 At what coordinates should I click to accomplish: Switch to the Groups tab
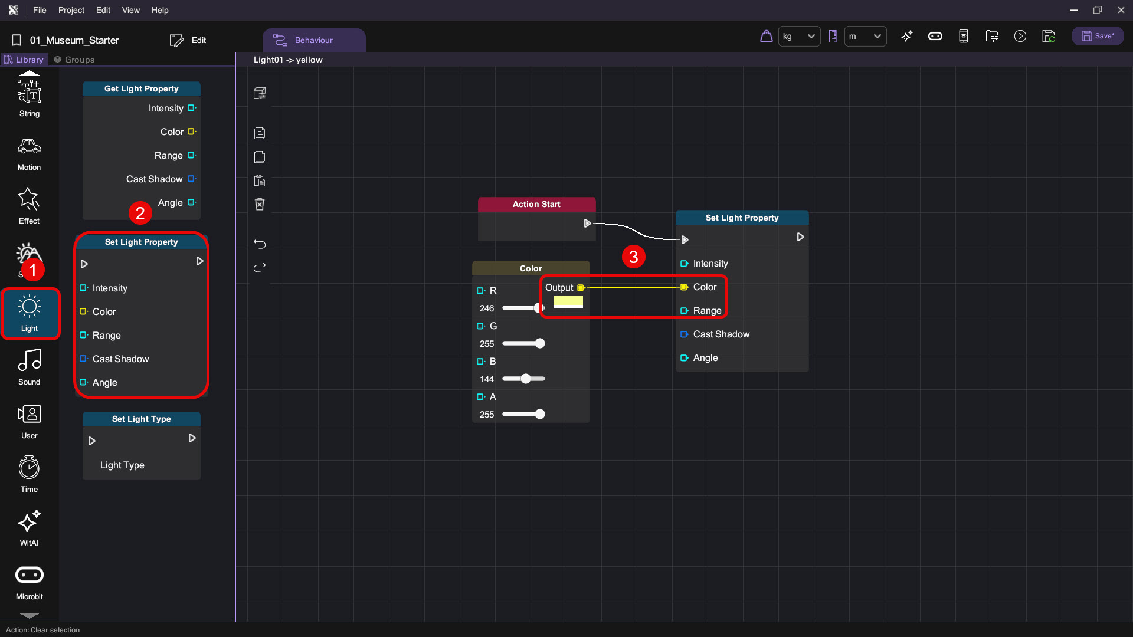74,60
